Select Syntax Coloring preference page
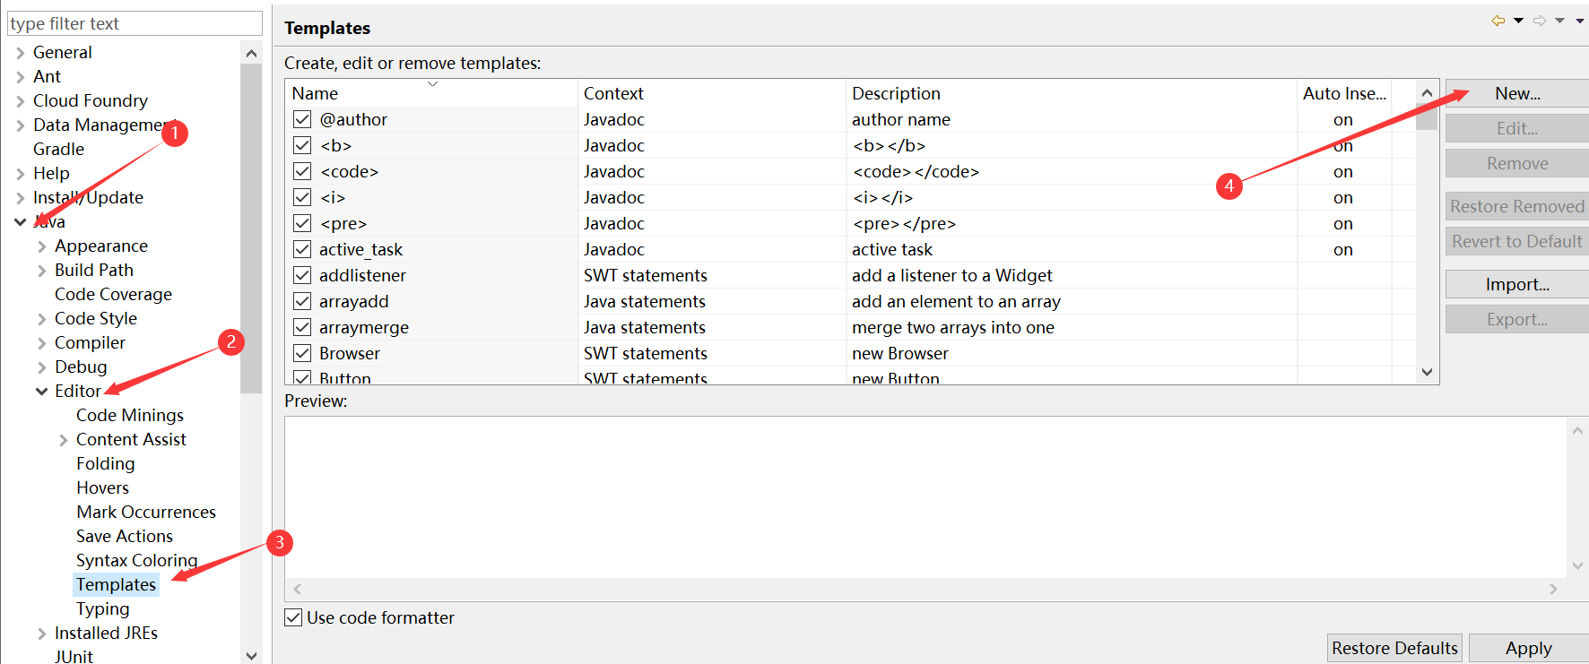This screenshot has height=664, width=1589. coord(136,560)
